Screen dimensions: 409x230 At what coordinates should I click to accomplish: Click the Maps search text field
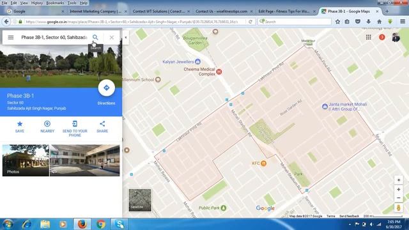(x=54, y=37)
